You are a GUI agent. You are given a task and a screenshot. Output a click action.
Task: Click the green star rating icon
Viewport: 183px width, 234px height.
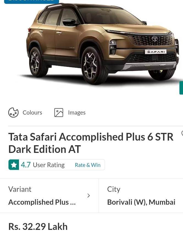14,165
